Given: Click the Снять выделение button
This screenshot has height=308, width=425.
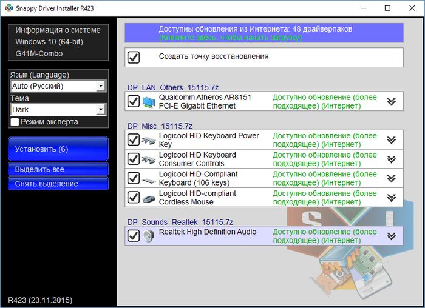Looking at the screenshot, I should pyautogui.click(x=58, y=184).
